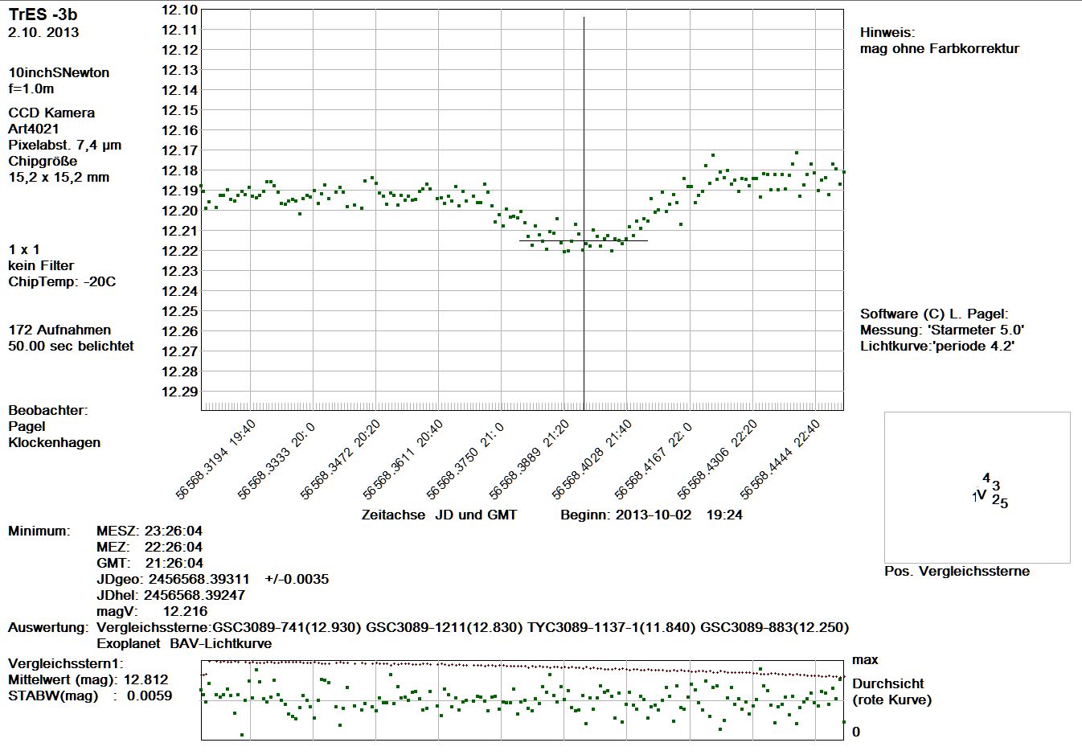
Task: Click the 'Beobachter:' label
Action: tap(48, 410)
